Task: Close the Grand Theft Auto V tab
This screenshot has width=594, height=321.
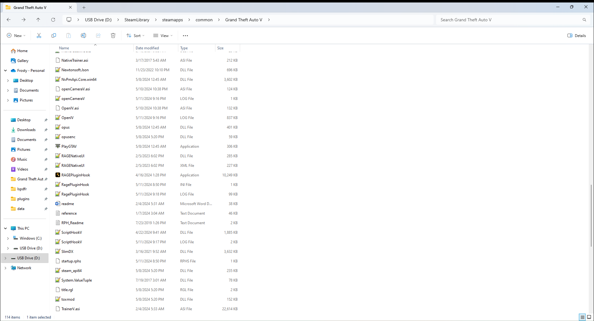Action: tap(70, 7)
